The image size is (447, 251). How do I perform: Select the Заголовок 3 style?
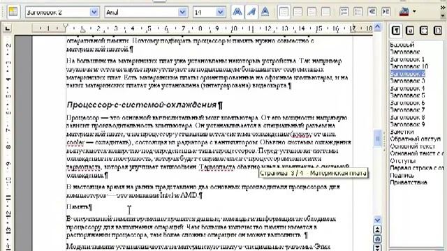407,81
